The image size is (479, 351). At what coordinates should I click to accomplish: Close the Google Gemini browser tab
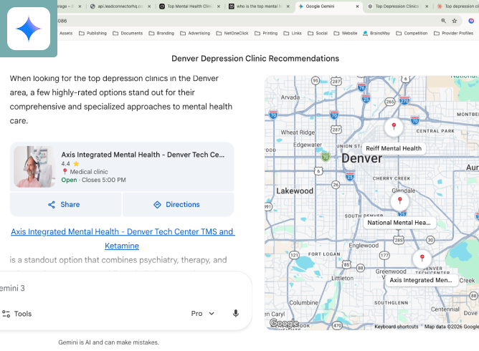(358, 6)
